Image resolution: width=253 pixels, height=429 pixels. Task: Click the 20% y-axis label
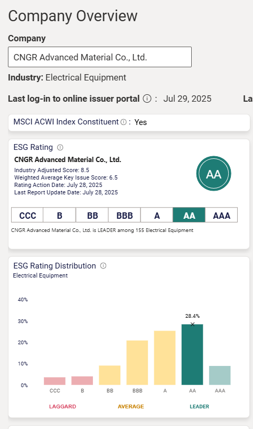[23, 343]
